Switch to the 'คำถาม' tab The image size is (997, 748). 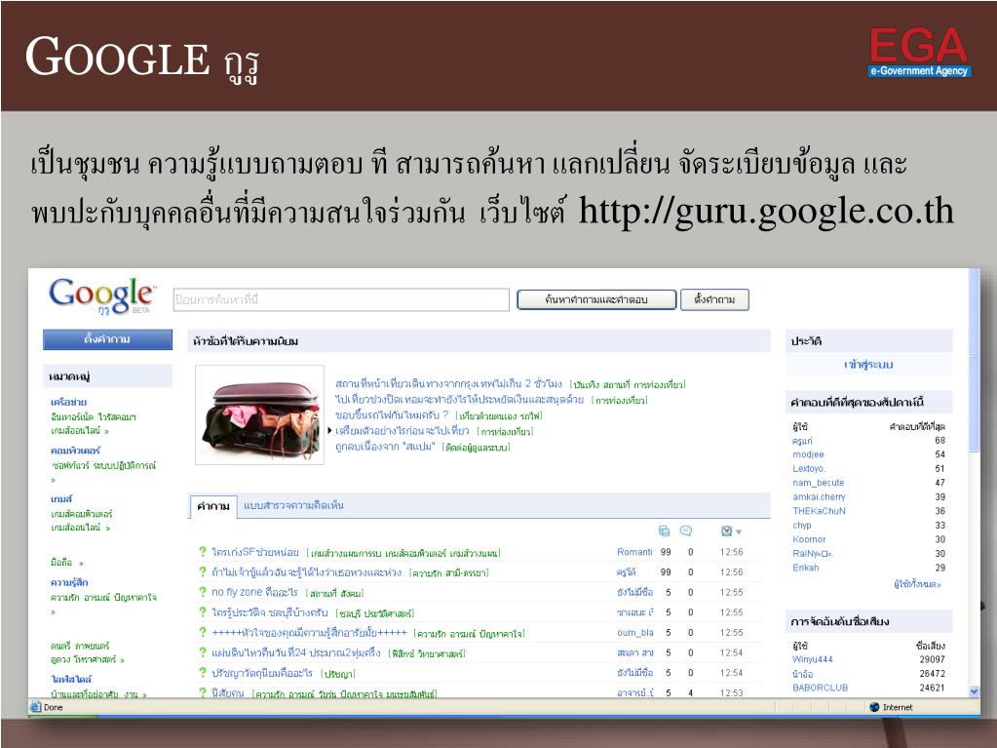213,506
